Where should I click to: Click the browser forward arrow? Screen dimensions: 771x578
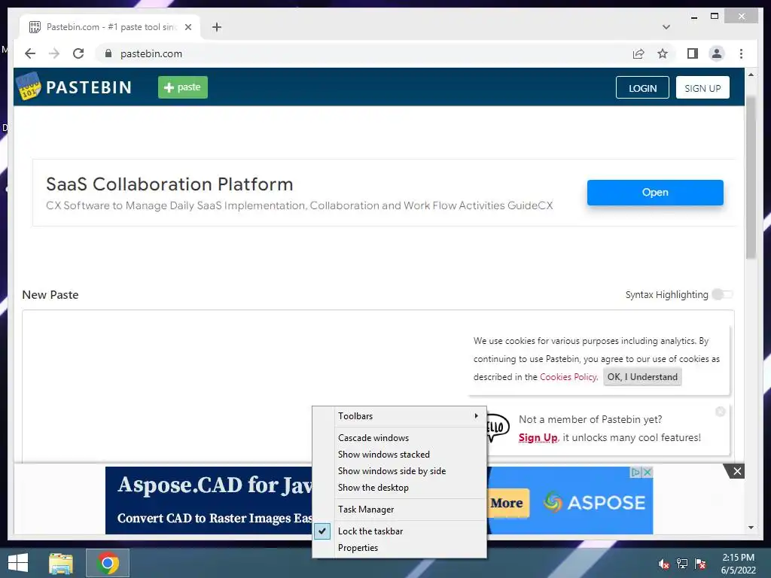click(54, 53)
